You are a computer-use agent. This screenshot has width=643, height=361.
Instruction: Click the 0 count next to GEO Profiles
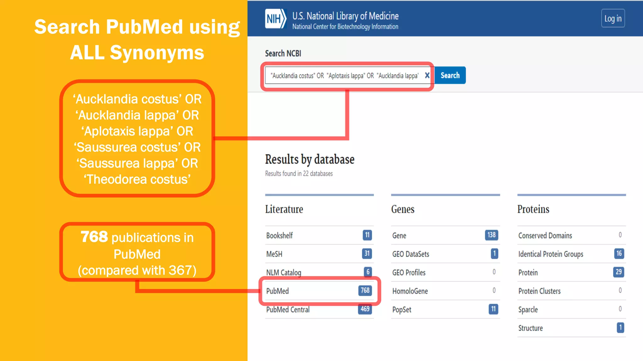(x=494, y=272)
